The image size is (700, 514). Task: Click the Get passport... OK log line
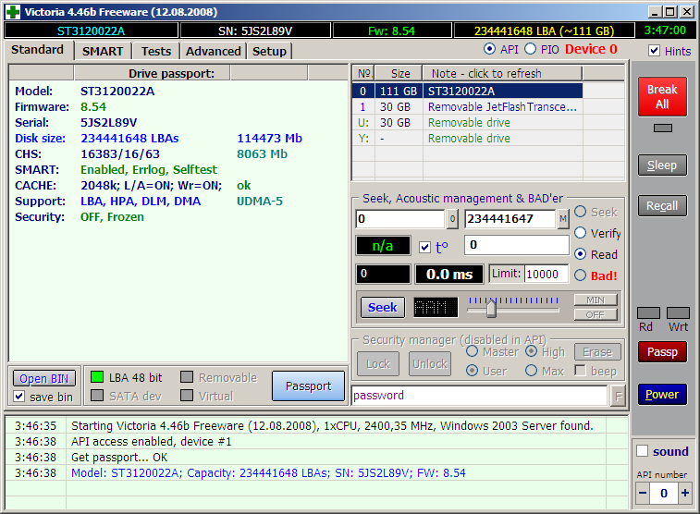point(119,458)
